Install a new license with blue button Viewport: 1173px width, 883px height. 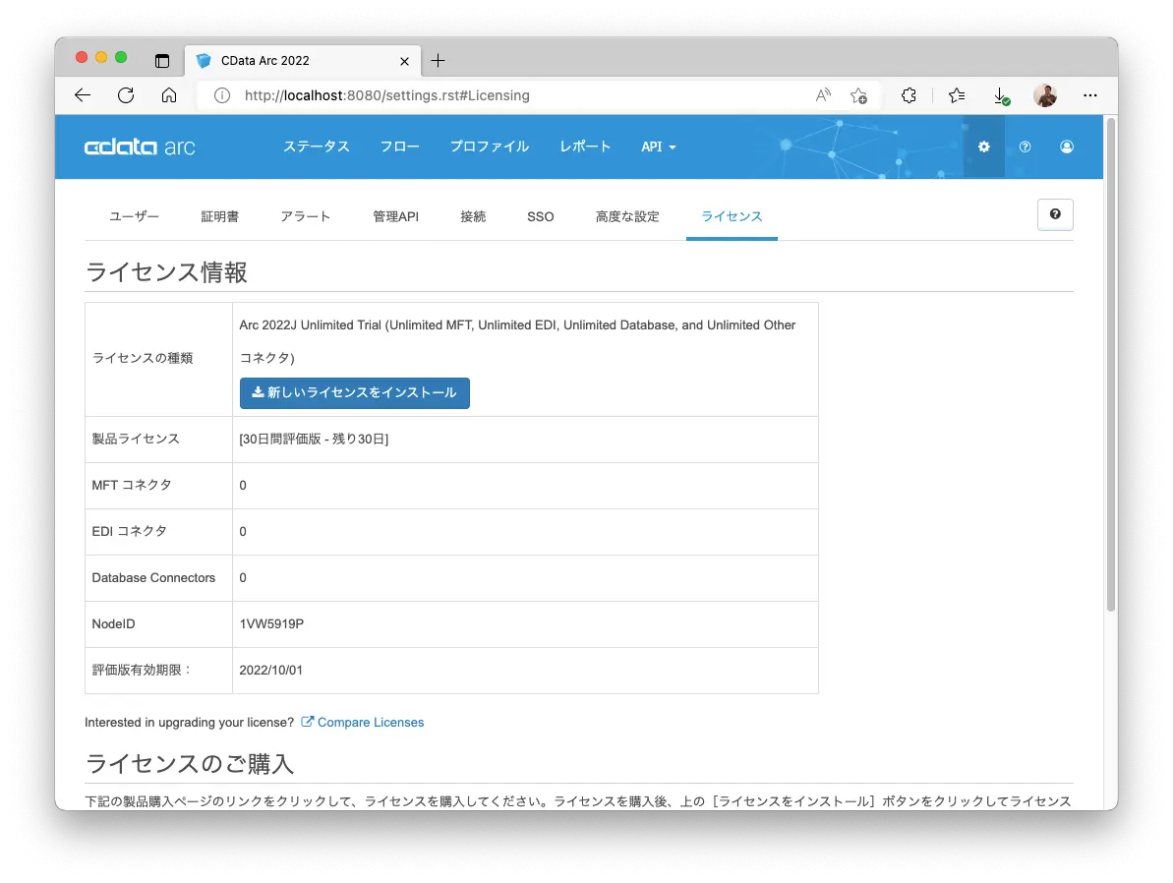point(355,393)
